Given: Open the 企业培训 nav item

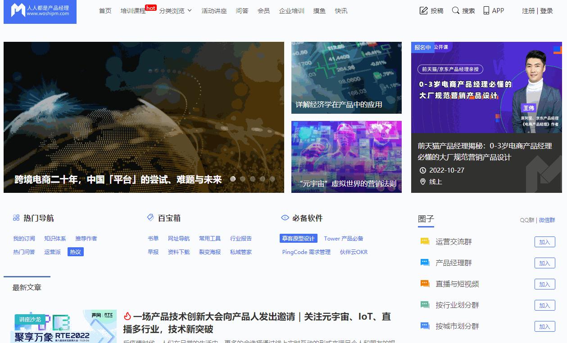Looking at the screenshot, I should 291,11.
